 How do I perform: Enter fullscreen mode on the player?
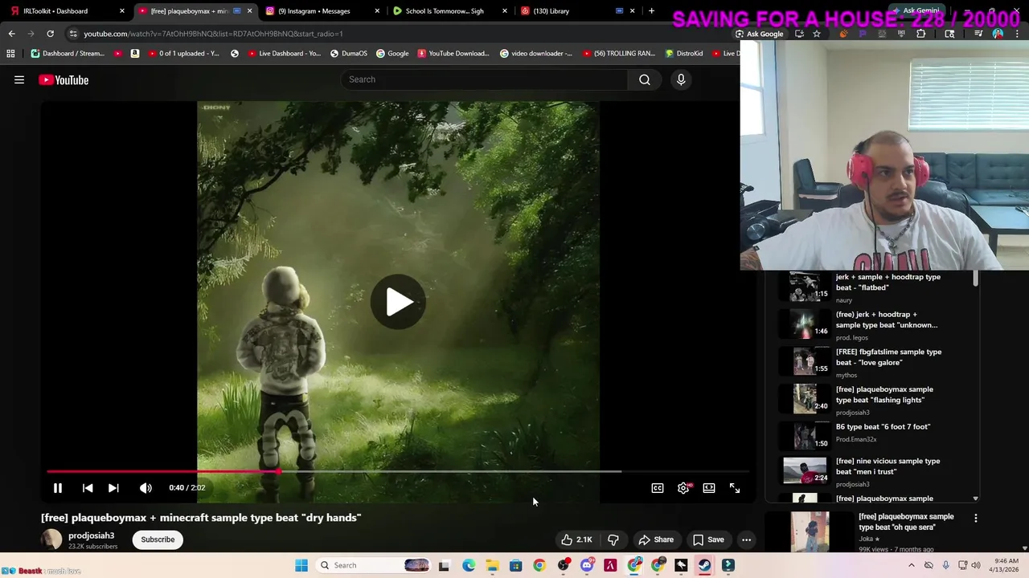pyautogui.click(x=735, y=488)
